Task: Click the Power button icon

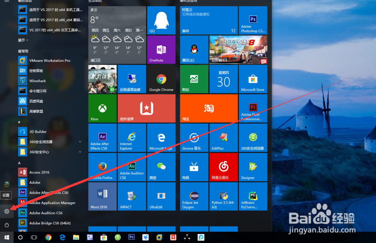Action: (x=7, y=225)
